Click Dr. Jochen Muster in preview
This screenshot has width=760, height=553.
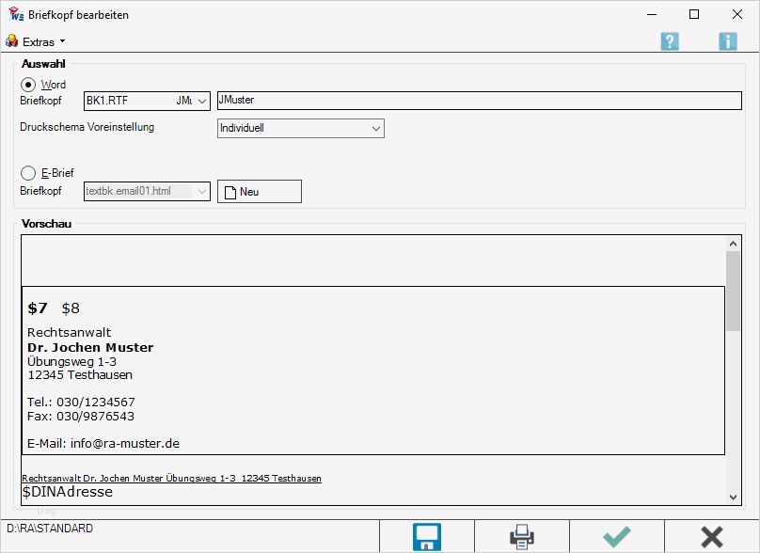click(x=90, y=347)
